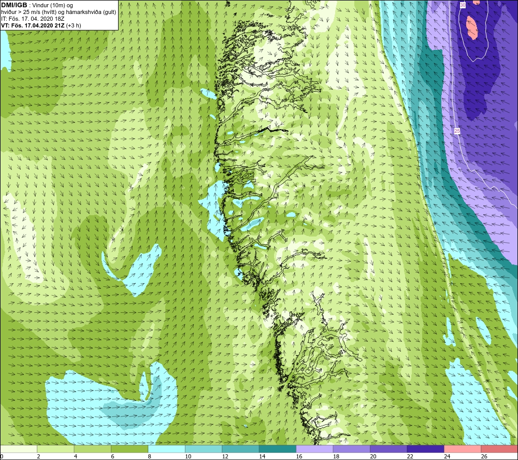The width and height of the screenshot is (518, 460).
Task: Click the '12' label on the color scale
Action: click(225, 456)
